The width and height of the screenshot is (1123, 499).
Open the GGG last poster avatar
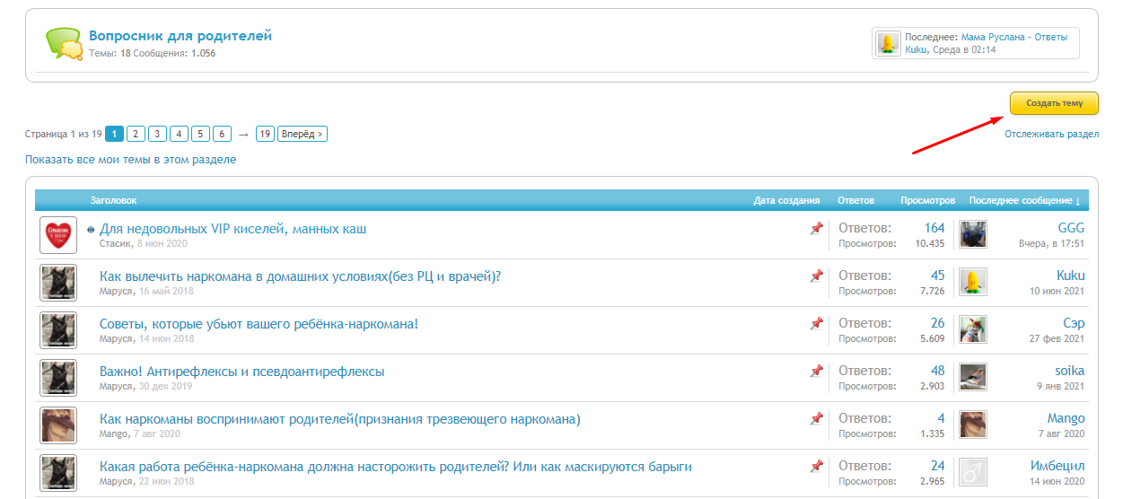coord(973,235)
